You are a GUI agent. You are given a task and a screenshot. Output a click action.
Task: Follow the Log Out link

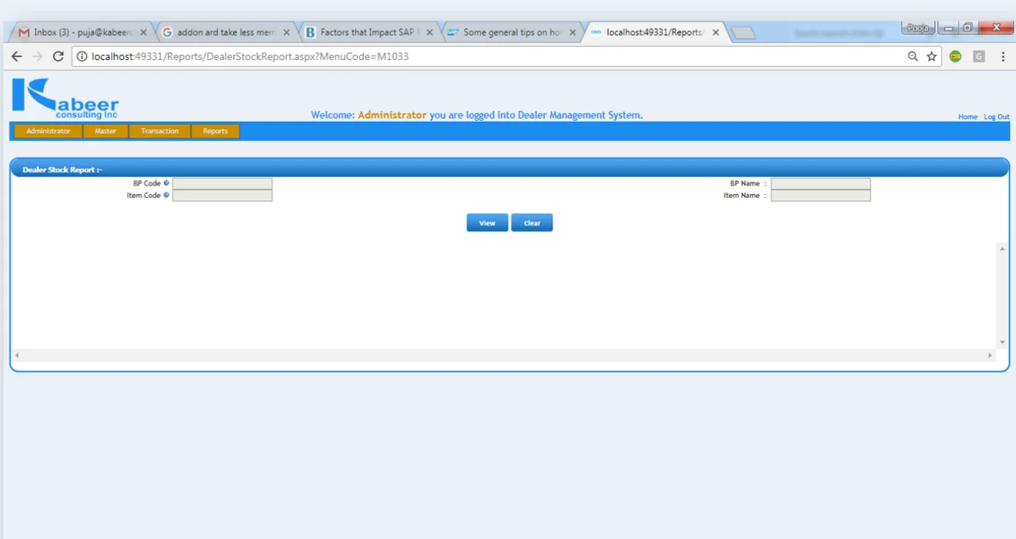996,117
